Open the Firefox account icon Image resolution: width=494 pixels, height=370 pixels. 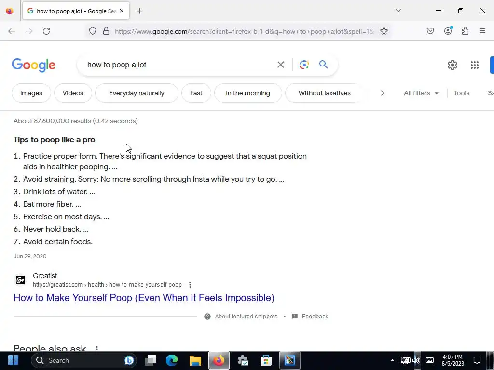(448, 31)
